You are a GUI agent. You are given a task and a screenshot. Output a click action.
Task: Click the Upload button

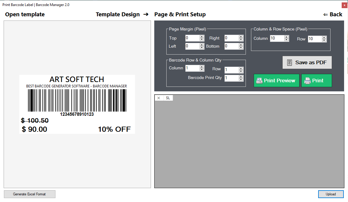(331, 194)
